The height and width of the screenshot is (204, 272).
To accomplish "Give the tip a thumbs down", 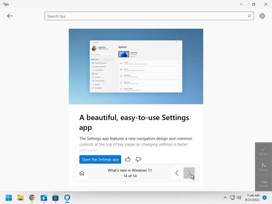I will click(138, 159).
